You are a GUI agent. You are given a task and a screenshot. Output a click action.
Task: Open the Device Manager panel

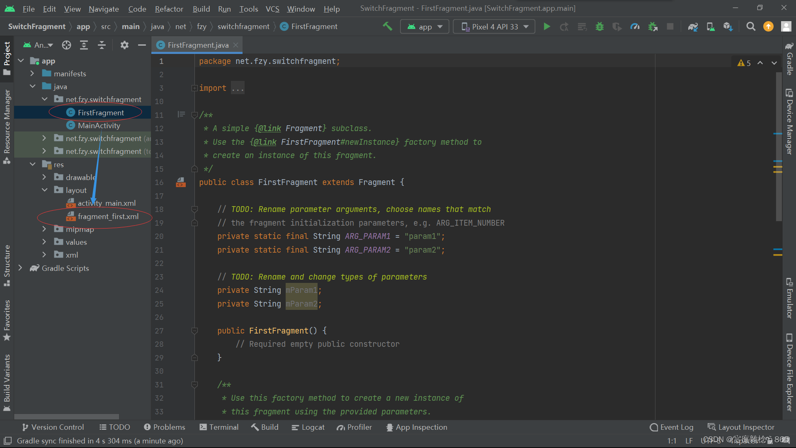(x=789, y=120)
